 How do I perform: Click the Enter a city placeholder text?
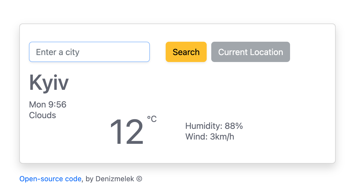[x=57, y=52]
